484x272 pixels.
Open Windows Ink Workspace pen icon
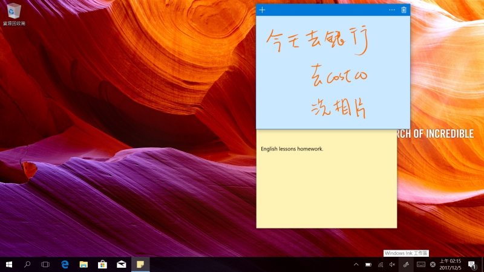point(406,265)
